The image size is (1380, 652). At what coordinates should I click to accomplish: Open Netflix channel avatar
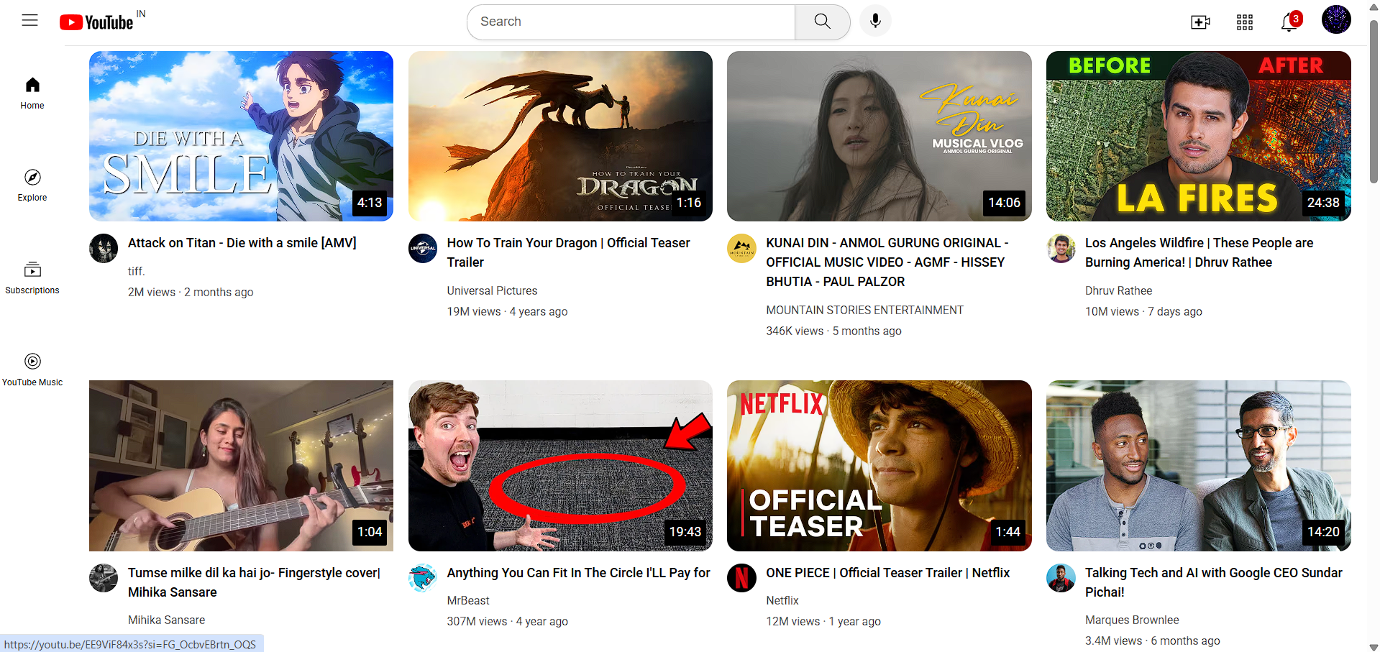click(741, 578)
